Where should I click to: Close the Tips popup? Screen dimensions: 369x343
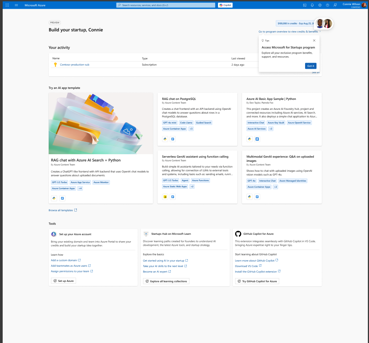[x=314, y=40]
